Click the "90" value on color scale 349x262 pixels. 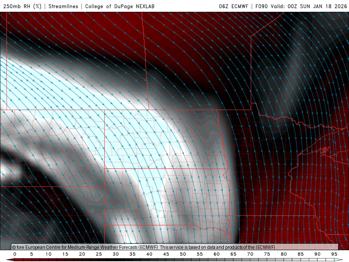(318, 254)
